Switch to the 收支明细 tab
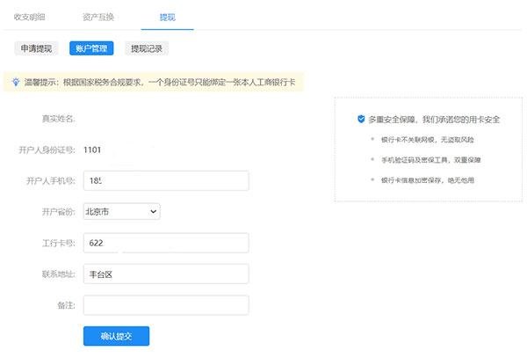The height and width of the screenshot is (358, 527). tap(32, 17)
